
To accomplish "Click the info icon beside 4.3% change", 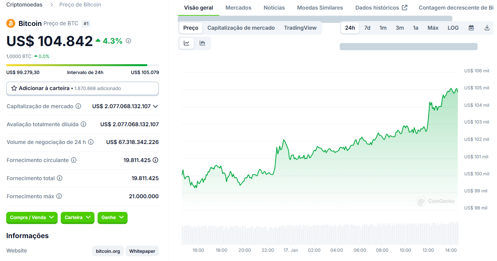I will [128, 41].
